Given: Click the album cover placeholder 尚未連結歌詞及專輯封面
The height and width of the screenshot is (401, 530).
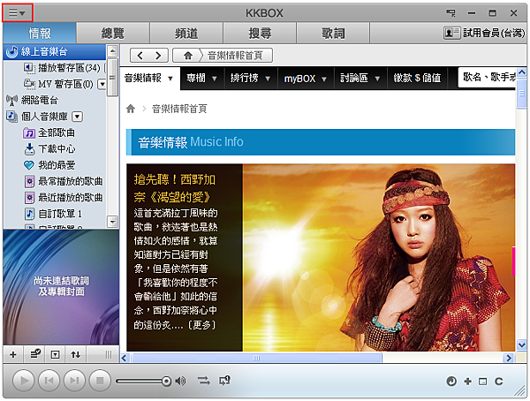Looking at the screenshot, I should 61,287.
